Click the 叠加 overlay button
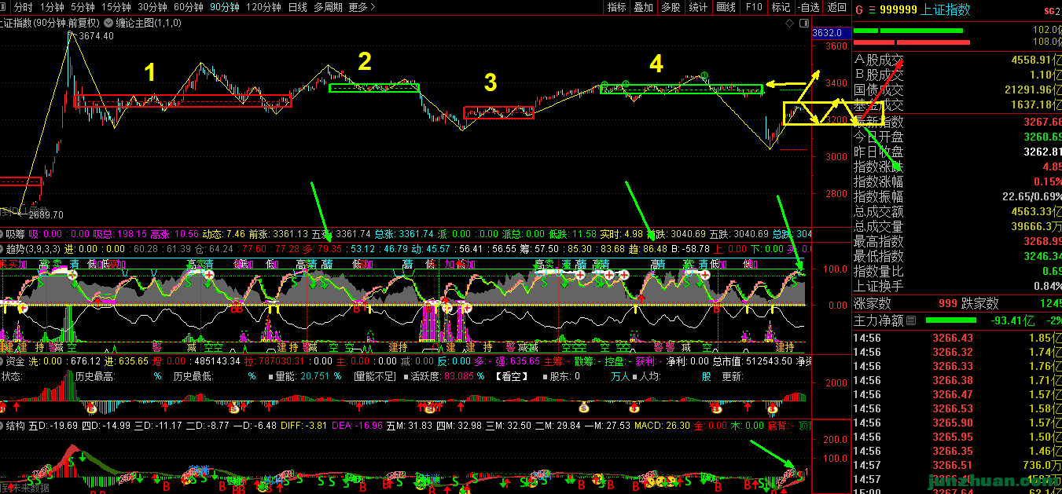Screen dimensions: 1062x494 coord(643,7)
